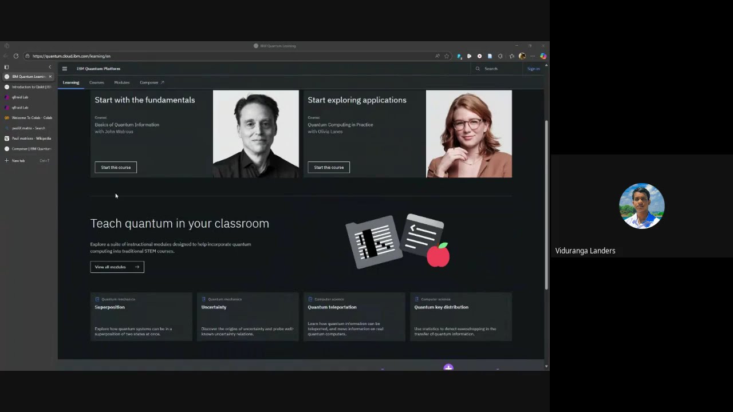Click the page vertical scrollbar thumb
The height and width of the screenshot is (412, 733).
[546, 204]
